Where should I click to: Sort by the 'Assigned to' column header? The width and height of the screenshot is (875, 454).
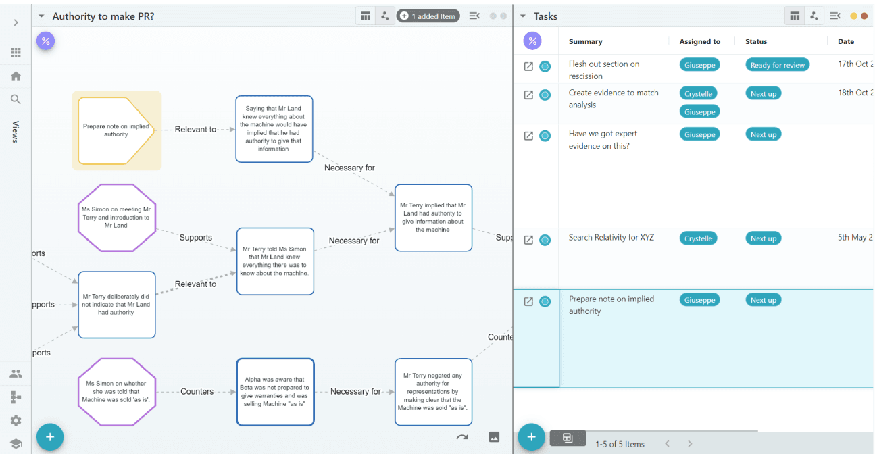[700, 42]
